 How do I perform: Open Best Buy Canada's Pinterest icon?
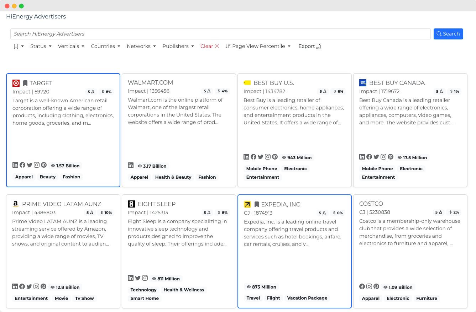pos(391,157)
